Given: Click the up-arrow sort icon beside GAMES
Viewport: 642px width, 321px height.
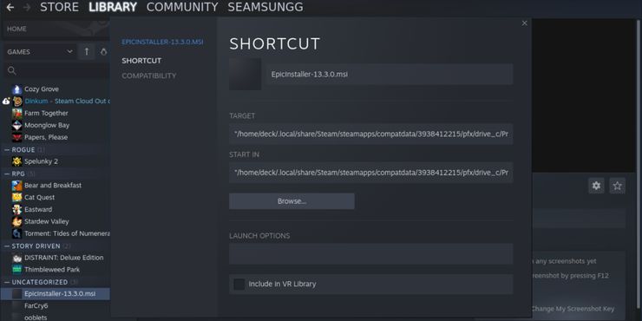Looking at the screenshot, I should tap(87, 51).
